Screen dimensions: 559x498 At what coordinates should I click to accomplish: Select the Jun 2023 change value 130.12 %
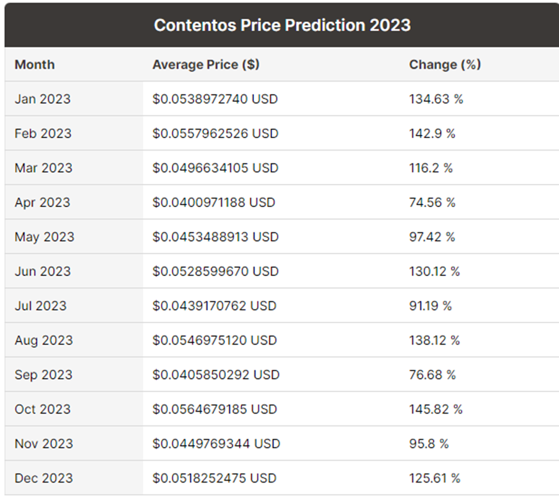435,271
